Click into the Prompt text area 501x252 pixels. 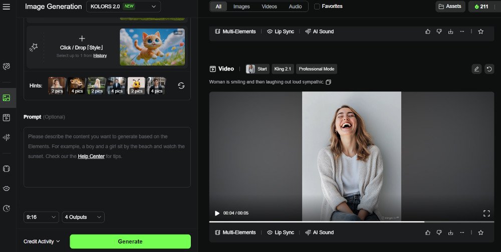coord(107,157)
